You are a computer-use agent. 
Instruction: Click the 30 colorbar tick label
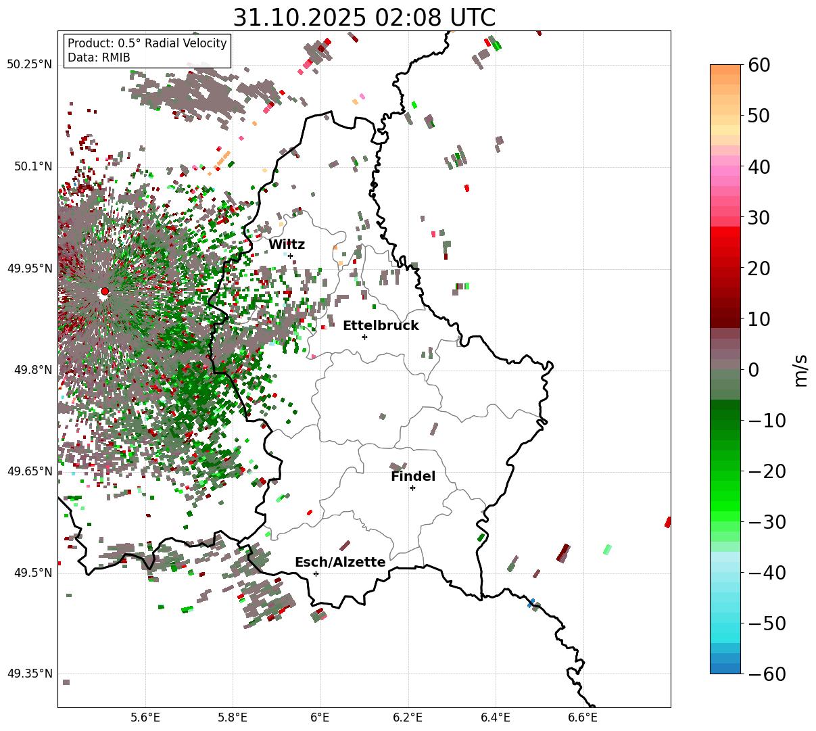[x=758, y=217]
